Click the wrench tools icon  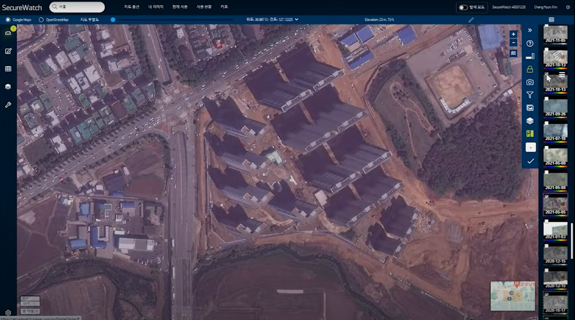8,105
